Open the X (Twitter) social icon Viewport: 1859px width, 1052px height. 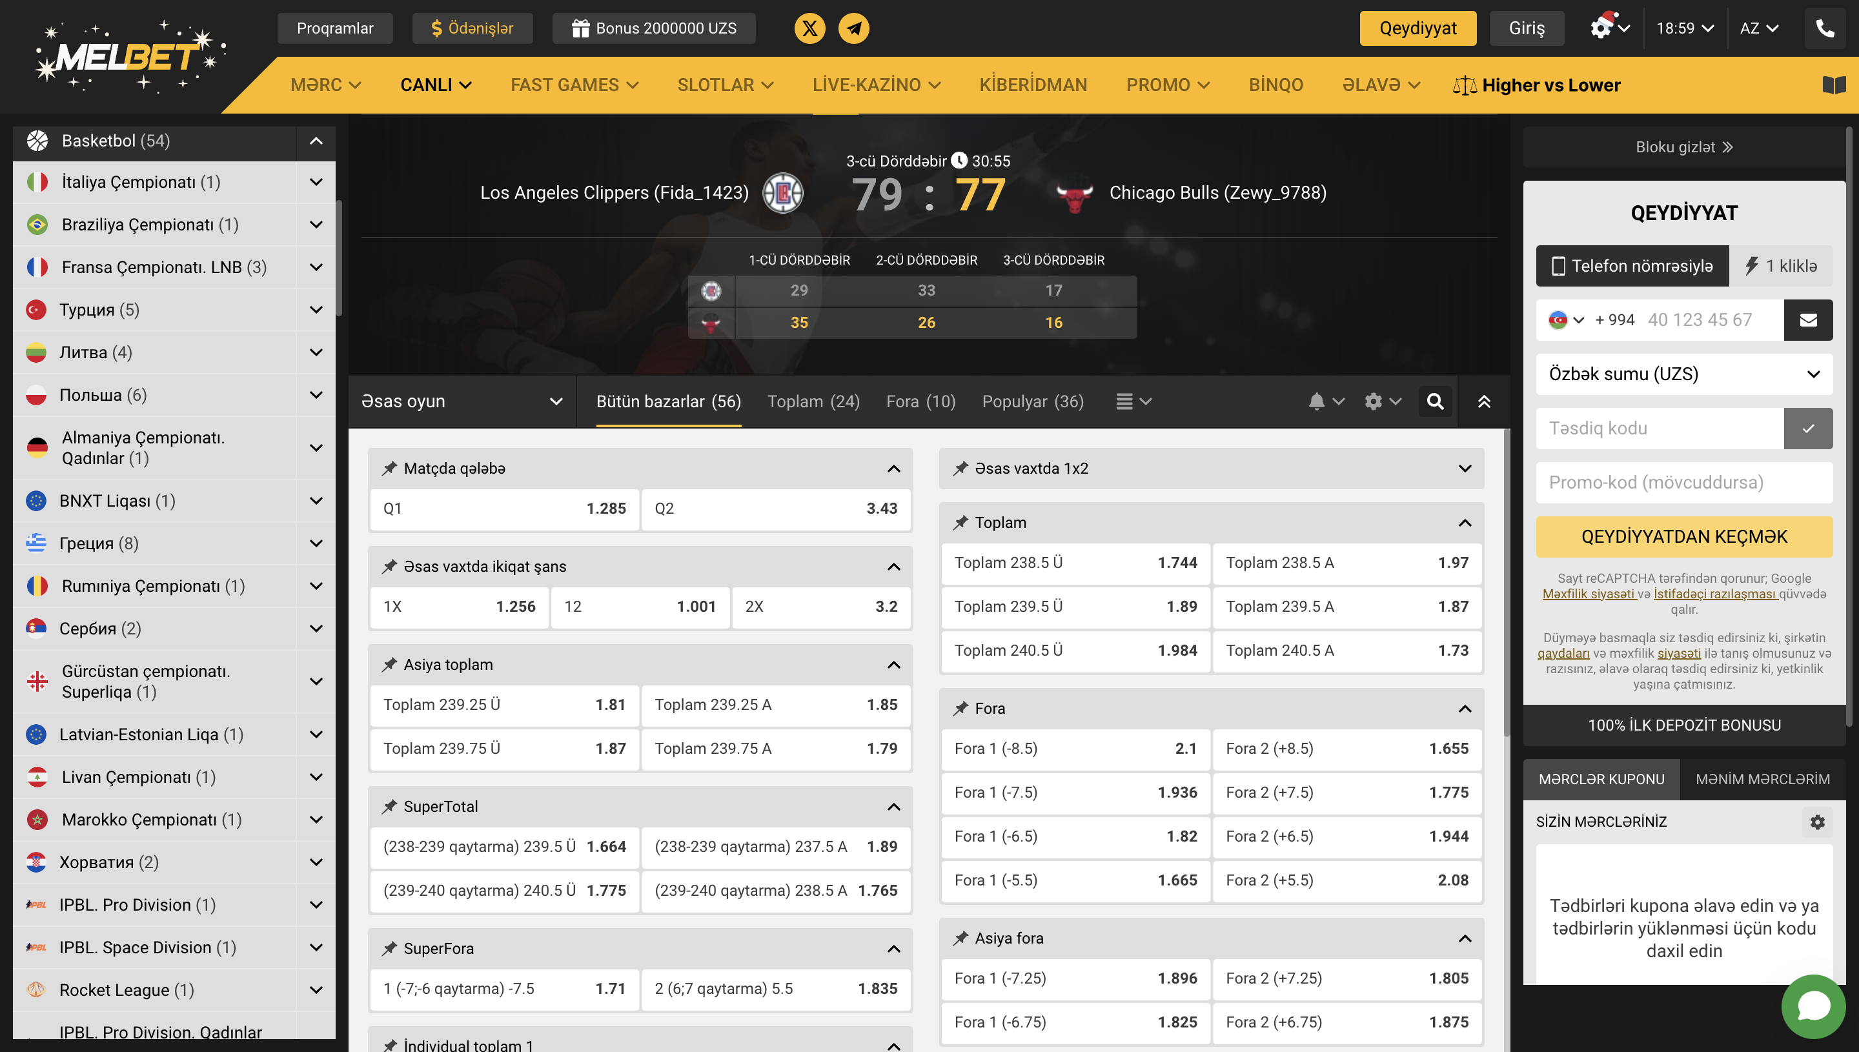[809, 28]
